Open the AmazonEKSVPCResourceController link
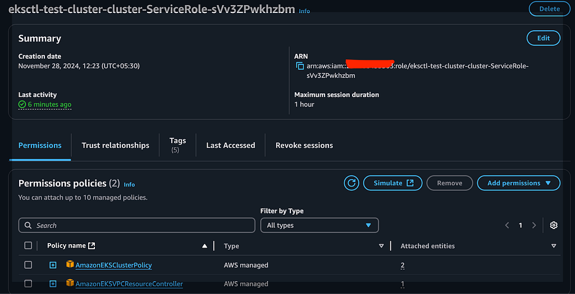 [x=129, y=284]
